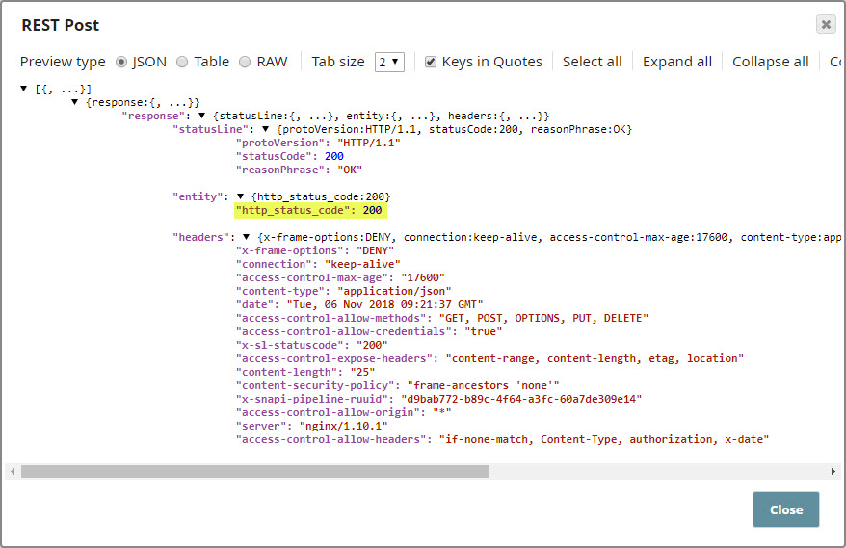The image size is (846, 548).
Task: Click the "access-control-allow-credentials" value "true"
Action: pos(484,331)
